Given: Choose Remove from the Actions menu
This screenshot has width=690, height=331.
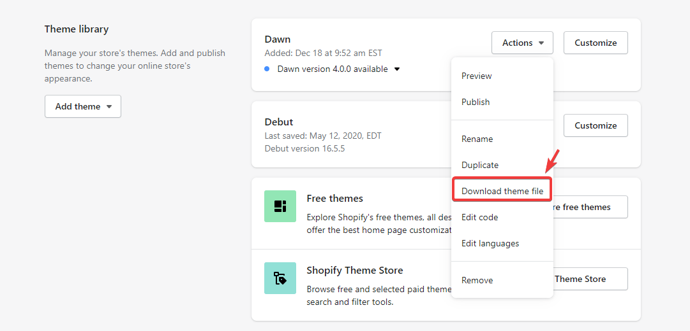Looking at the screenshot, I should [x=477, y=280].
